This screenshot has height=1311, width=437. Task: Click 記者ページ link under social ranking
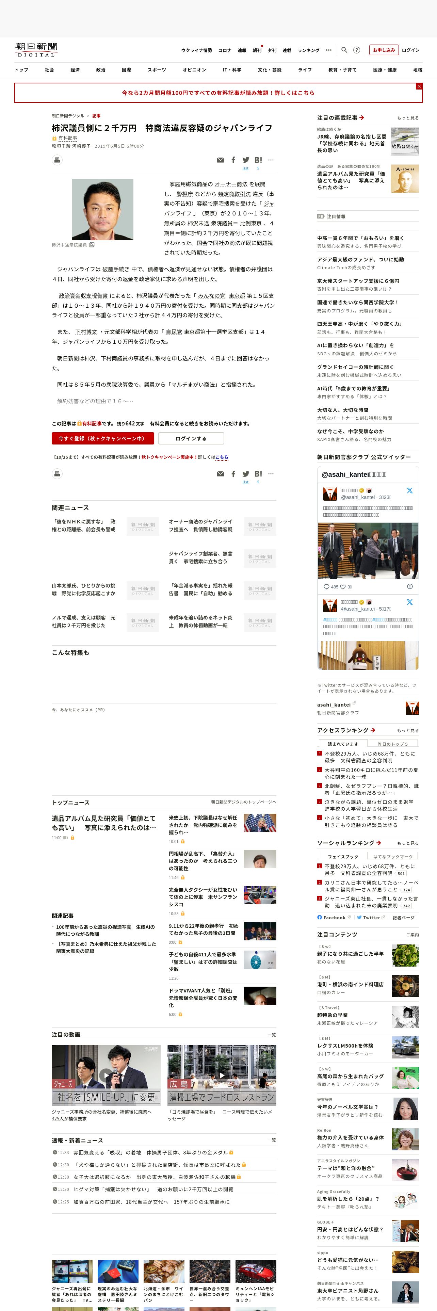[403, 918]
